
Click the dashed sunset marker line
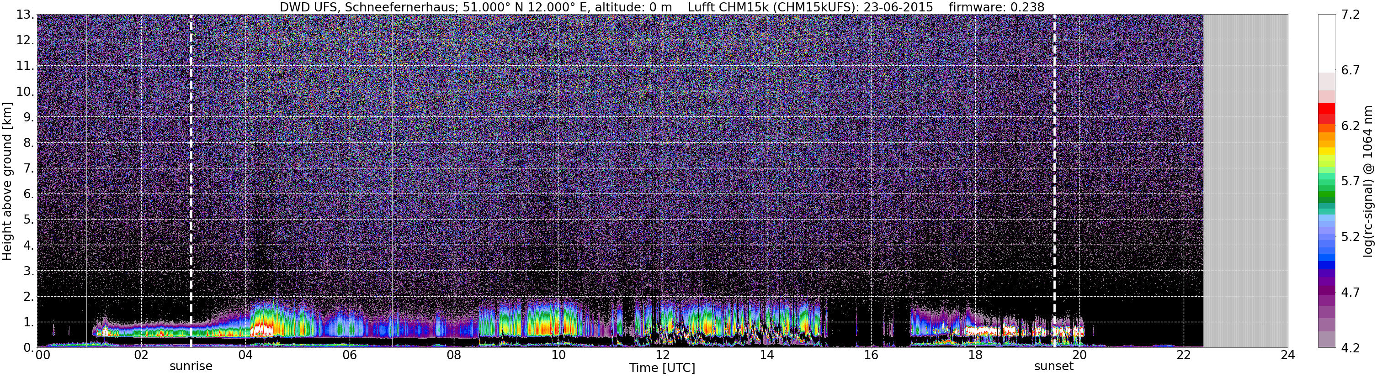[x=1054, y=181]
